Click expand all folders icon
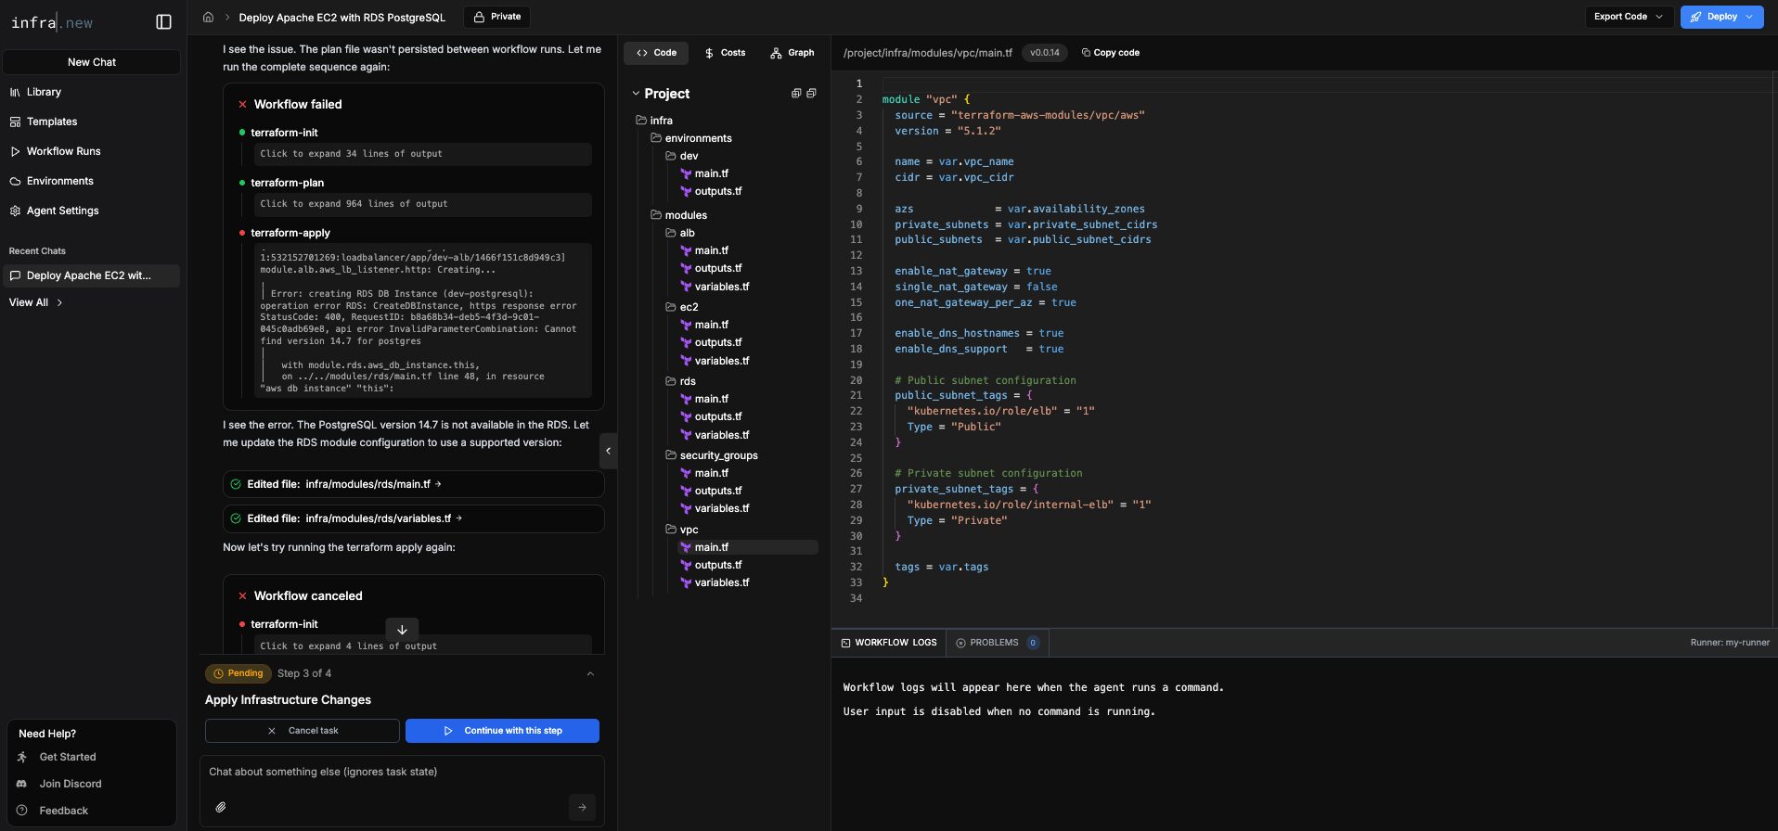This screenshot has width=1778, height=831. click(x=795, y=94)
